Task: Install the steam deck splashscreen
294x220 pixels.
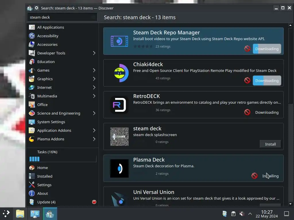Action: point(270,144)
